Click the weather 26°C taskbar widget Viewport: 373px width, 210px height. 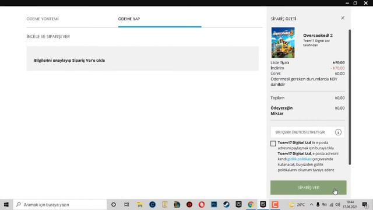[x=297, y=205]
